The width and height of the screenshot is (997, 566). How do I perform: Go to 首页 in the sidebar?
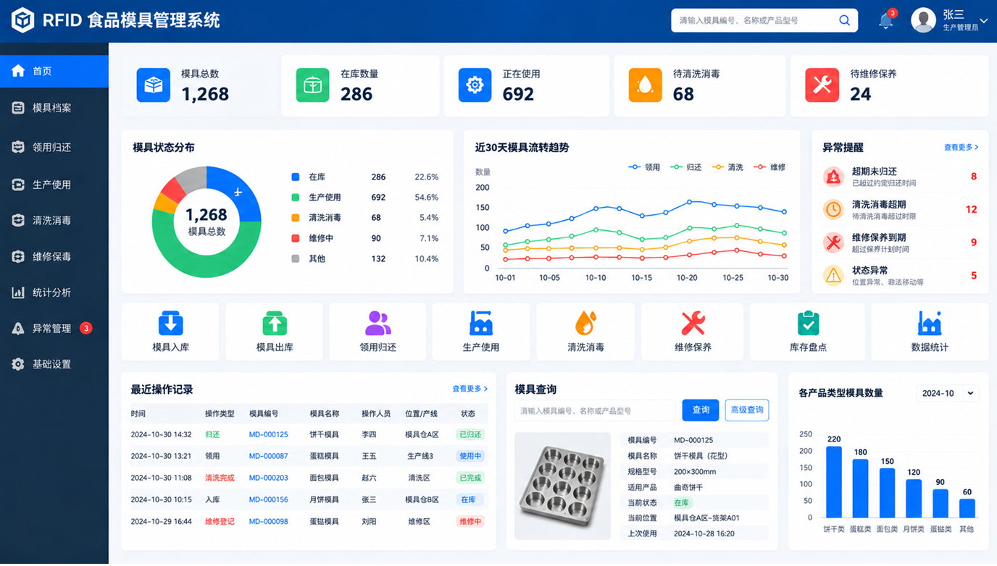pos(54,71)
